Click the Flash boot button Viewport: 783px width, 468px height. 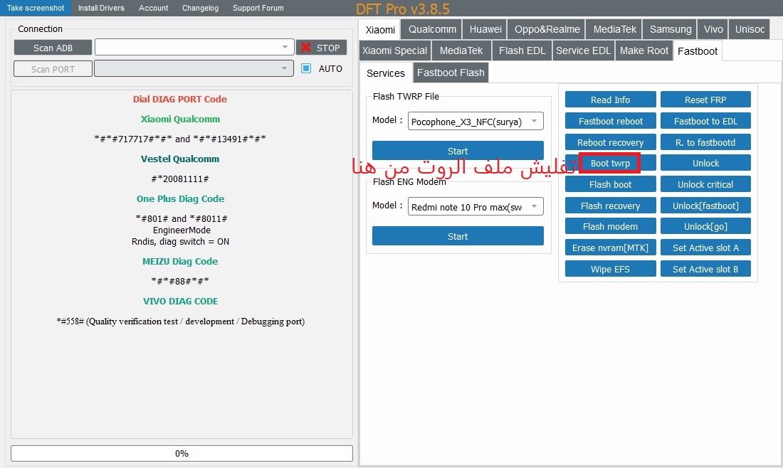pyautogui.click(x=610, y=184)
